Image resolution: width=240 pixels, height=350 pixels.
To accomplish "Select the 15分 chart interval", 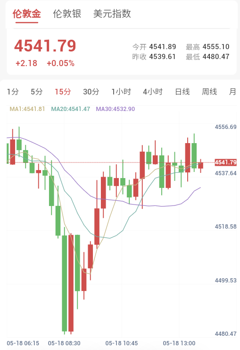I will (x=63, y=92).
